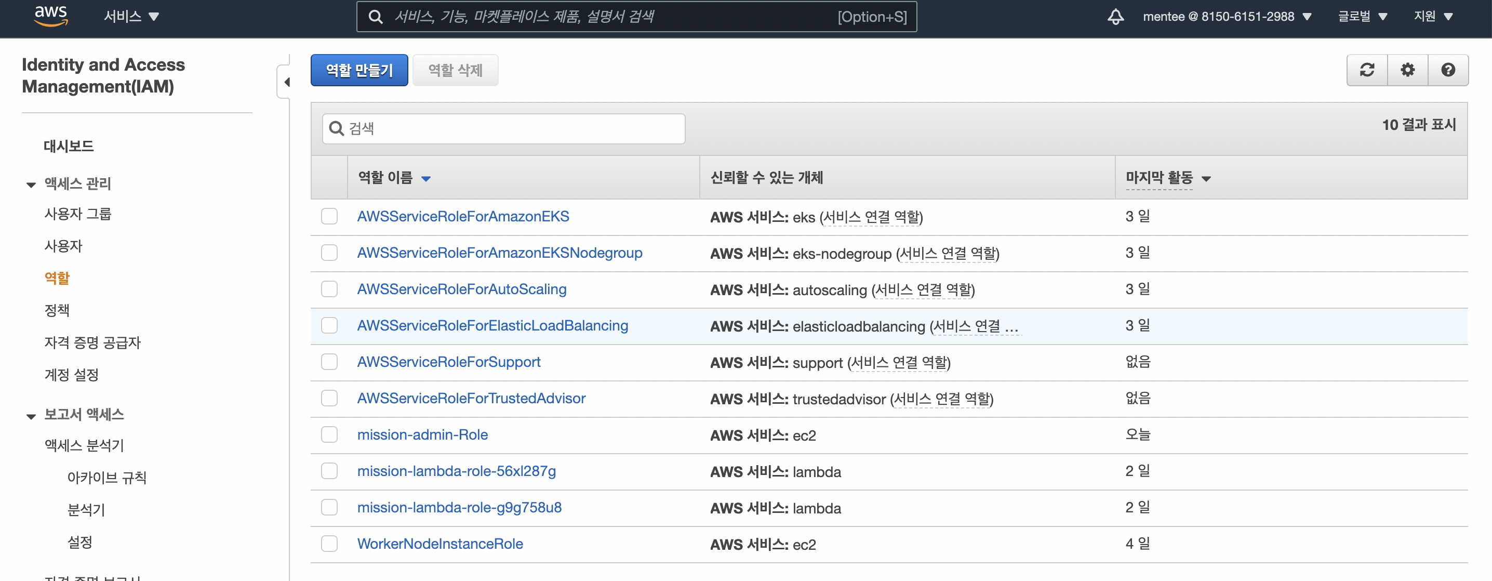
Task: Open mission-lambda-role-g9g758u8 link
Action: [459, 507]
